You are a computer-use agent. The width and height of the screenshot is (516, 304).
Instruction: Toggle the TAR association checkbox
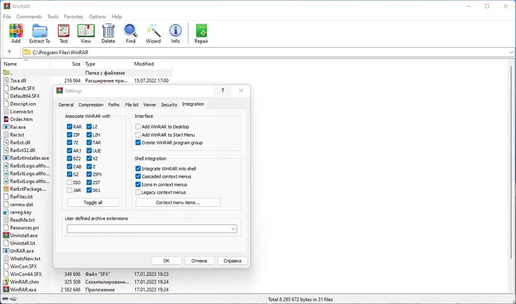(89, 142)
